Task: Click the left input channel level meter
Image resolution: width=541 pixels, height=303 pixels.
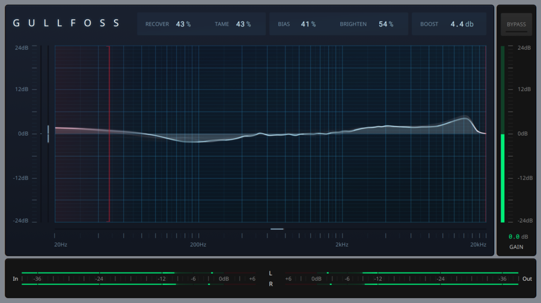Action: [x=139, y=272]
